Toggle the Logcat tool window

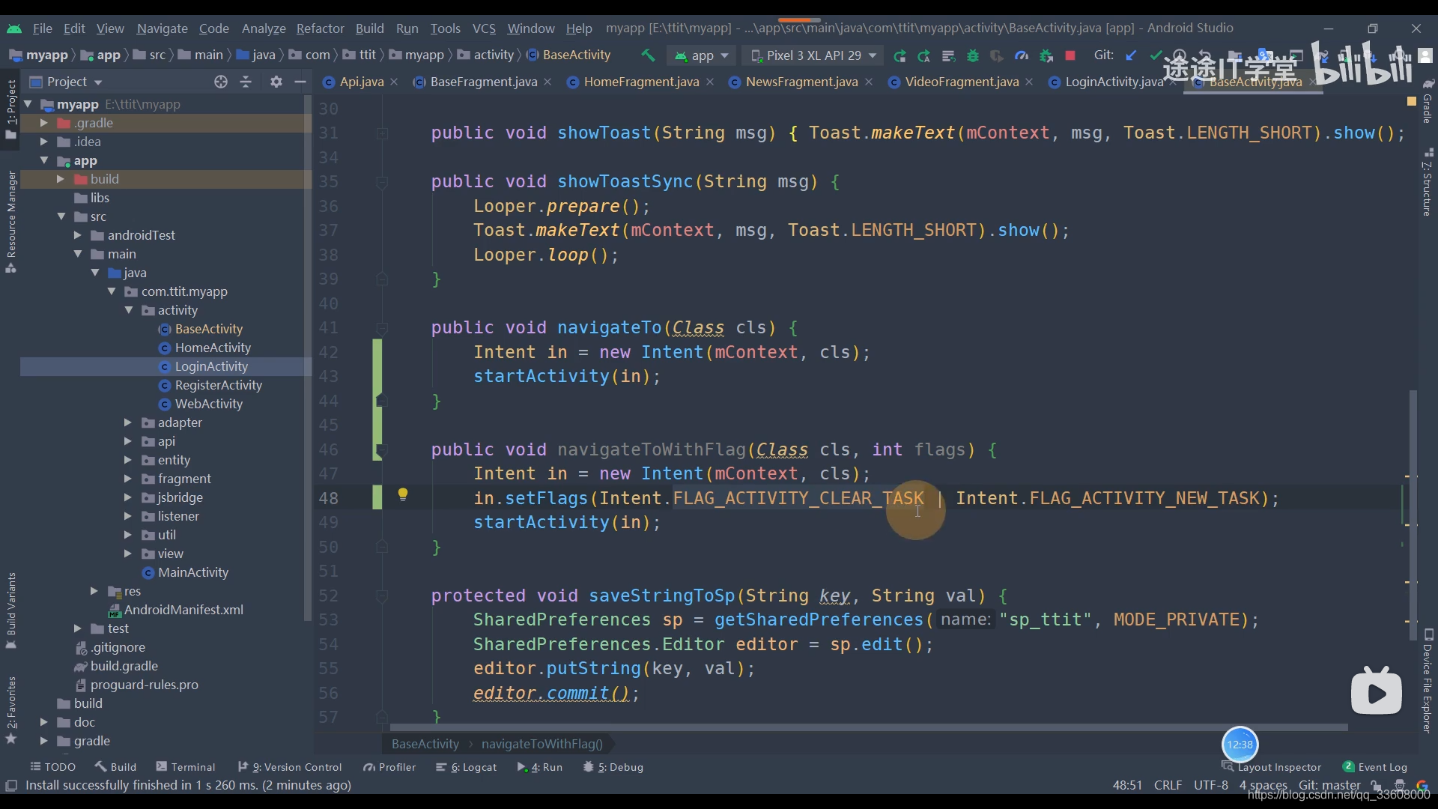pos(467,767)
